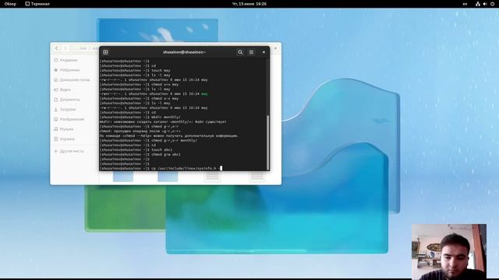Go forward in the Files window
This screenshot has width=499, height=280.
pyautogui.click(x=65, y=48)
